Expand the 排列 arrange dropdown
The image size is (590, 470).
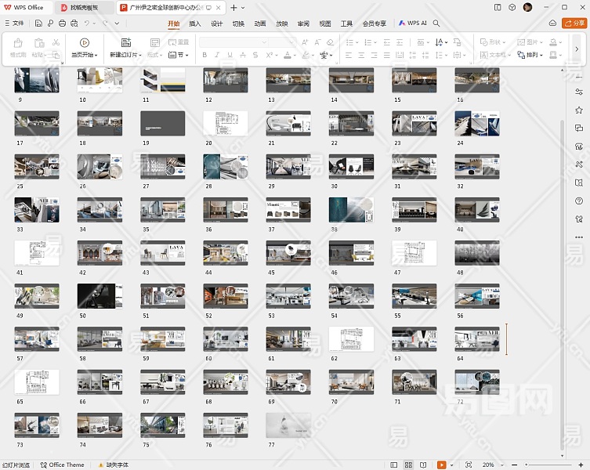[534, 56]
